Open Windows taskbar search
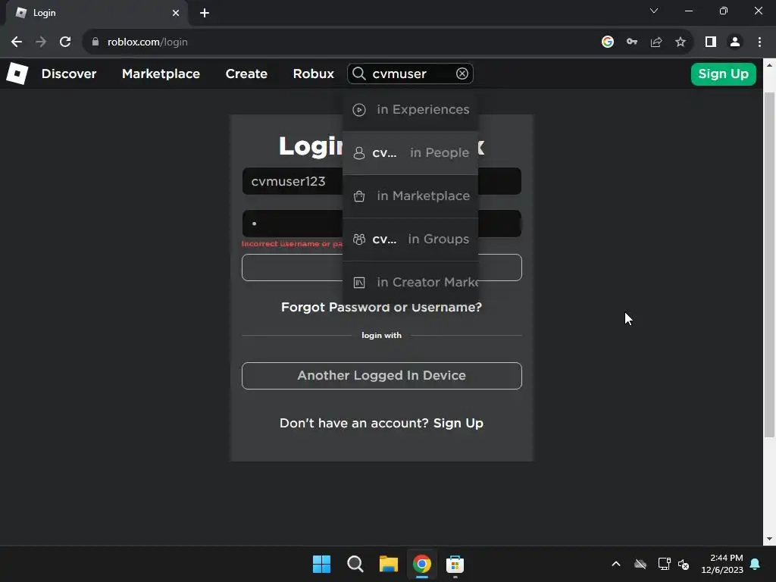Viewport: 776px width, 582px height. (355, 564)
